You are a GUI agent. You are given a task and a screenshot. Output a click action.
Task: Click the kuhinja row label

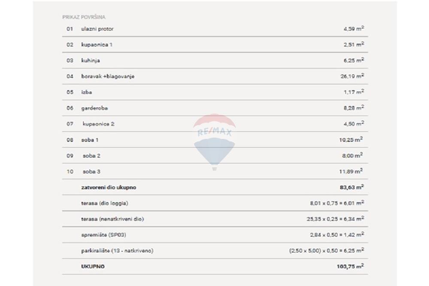point(90,60)
